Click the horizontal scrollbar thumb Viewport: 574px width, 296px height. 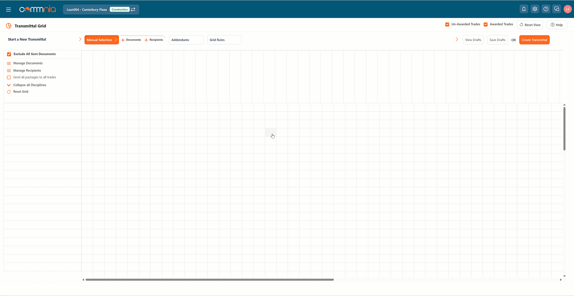pyautogui.click(x=209, y=280)
